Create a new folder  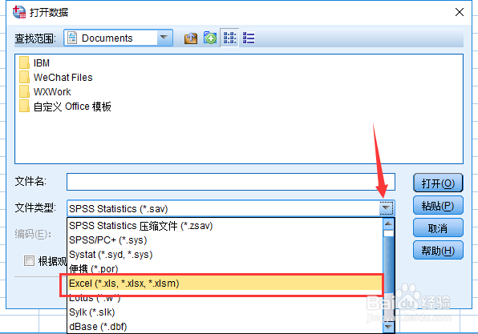tap(210, 38)
